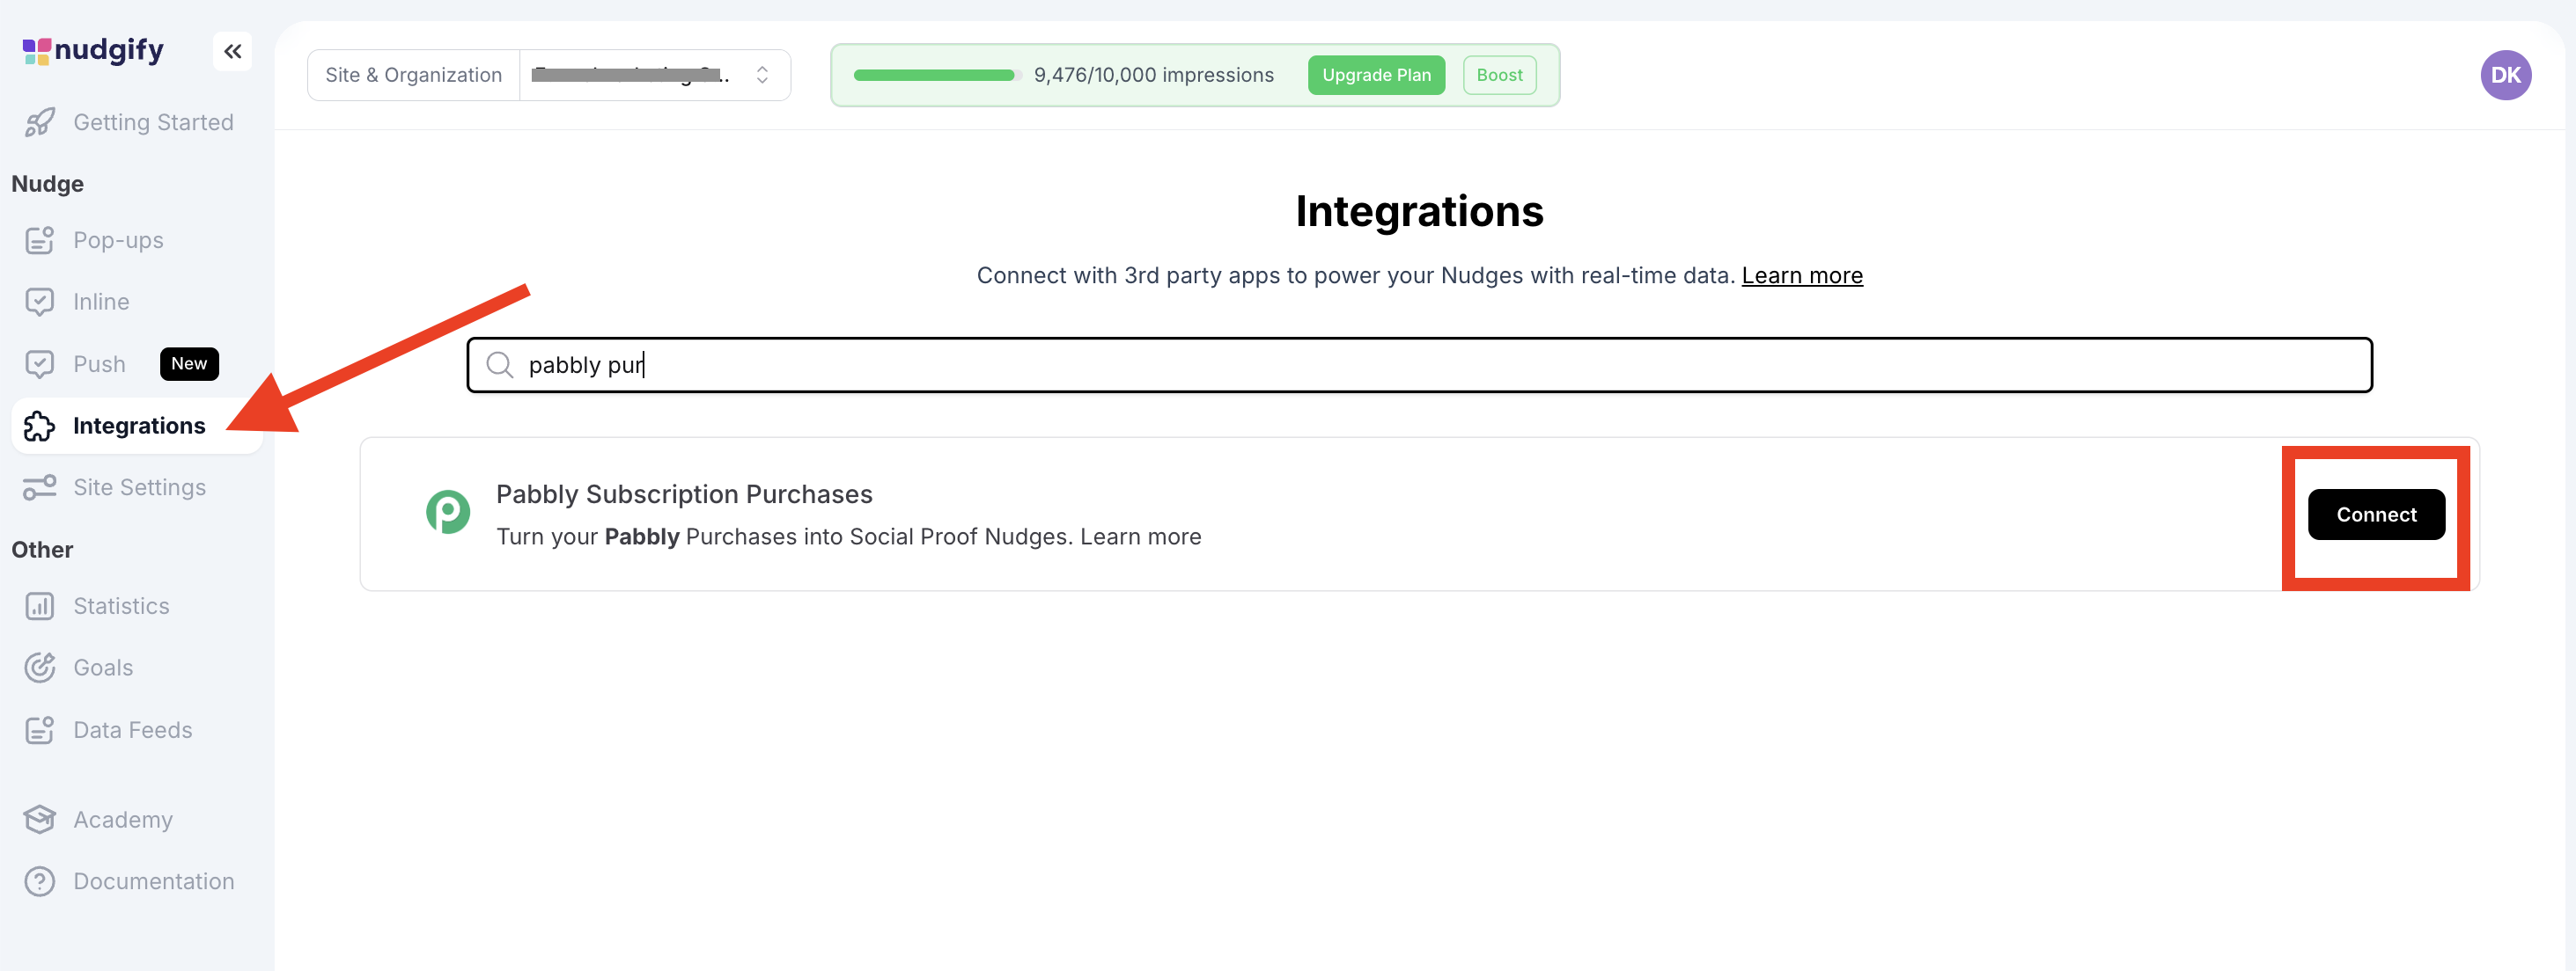Click the Inline sidebar icon

(x=40, y=302)
